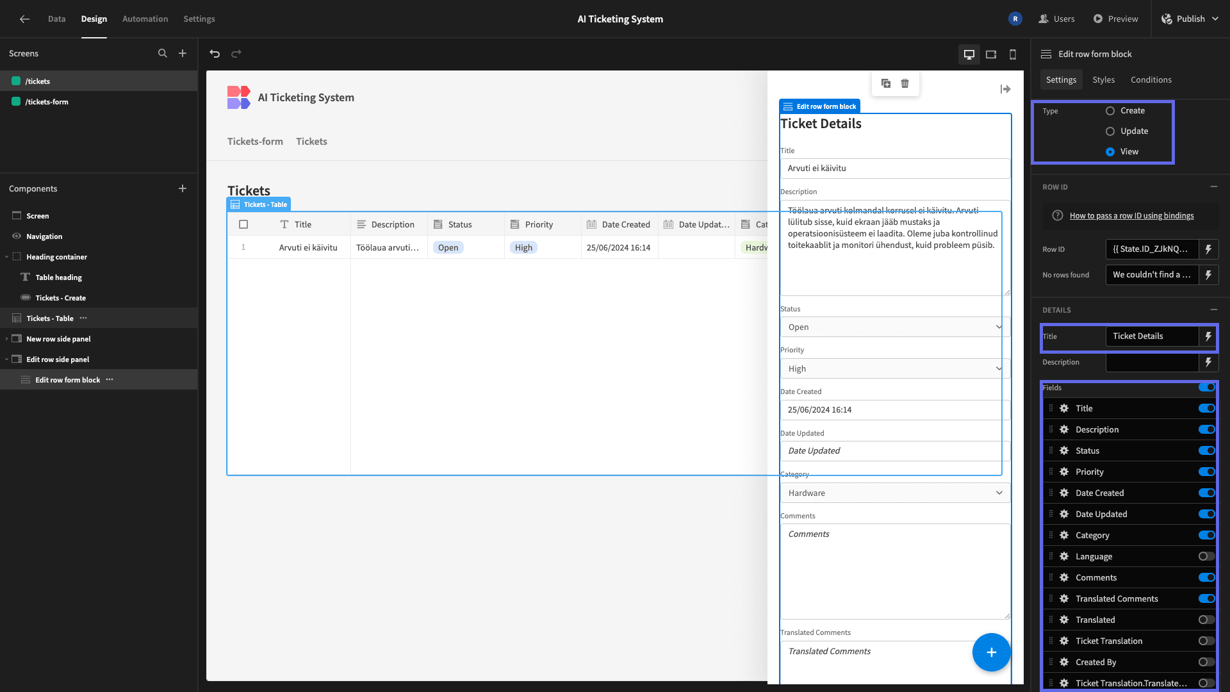Open Title binding lightning icon
This screenshot has height=692, width=1230.
point(1209,336)
